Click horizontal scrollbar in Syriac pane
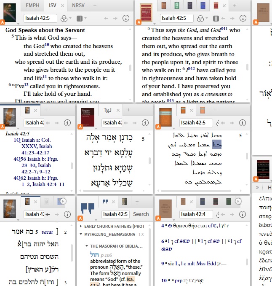Image resolution: width=272 pixels, height=286 pixels. (x=196, y=191)
